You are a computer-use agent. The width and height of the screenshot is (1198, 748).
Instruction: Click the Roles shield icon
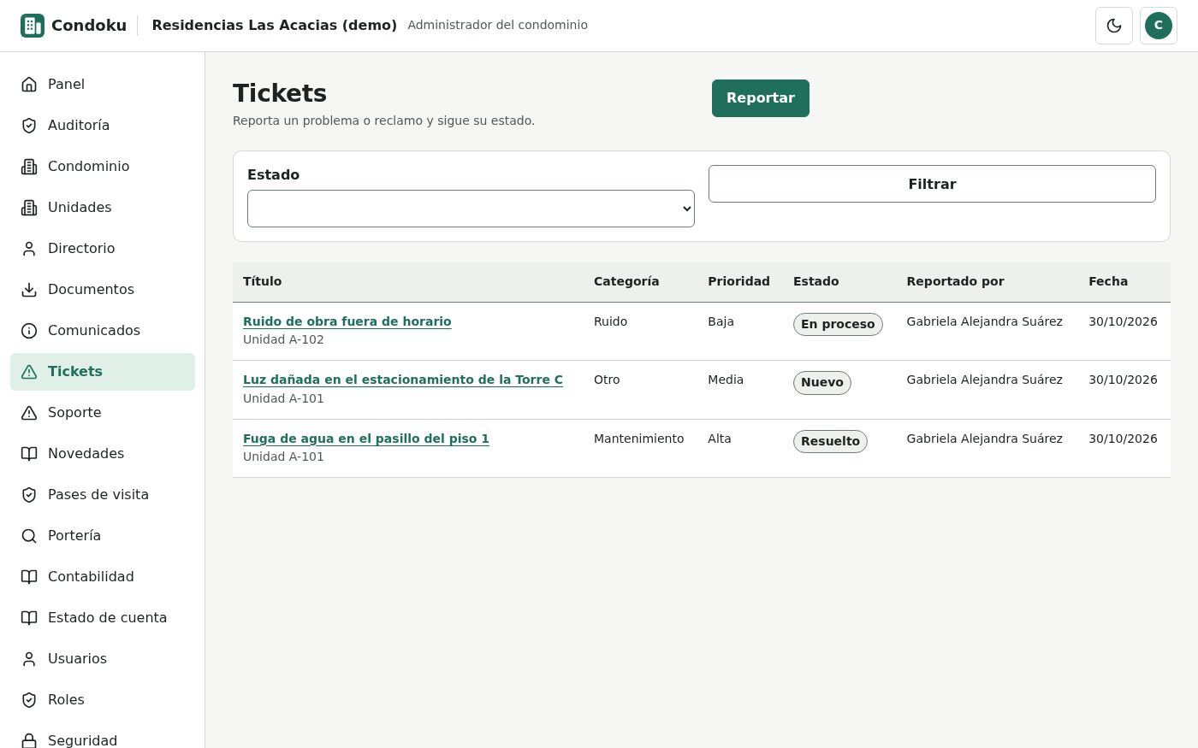[29, 700]
